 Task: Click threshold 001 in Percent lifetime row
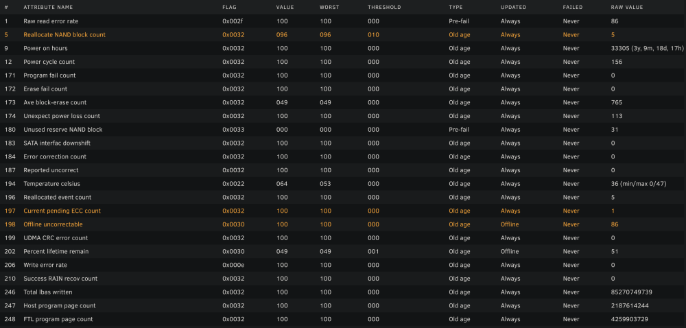(x=373, y=251)
